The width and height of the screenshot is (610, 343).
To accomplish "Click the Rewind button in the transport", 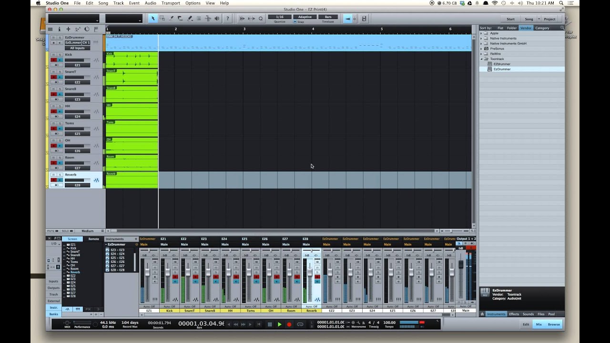I will pos(235,324).
